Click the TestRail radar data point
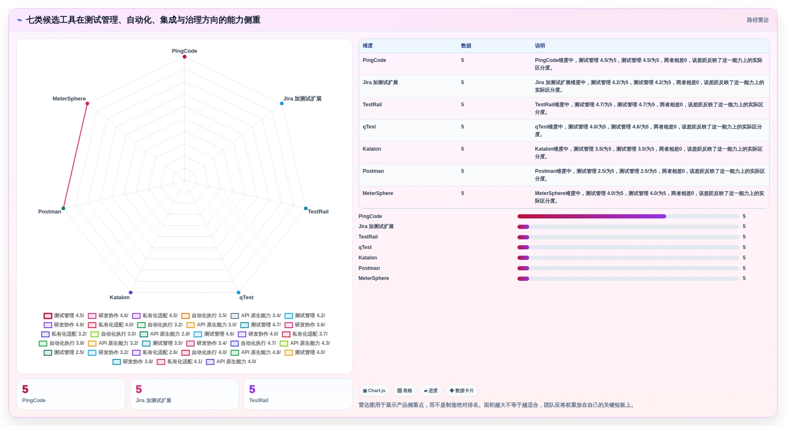The image size is (786, 426). (306, 208)
